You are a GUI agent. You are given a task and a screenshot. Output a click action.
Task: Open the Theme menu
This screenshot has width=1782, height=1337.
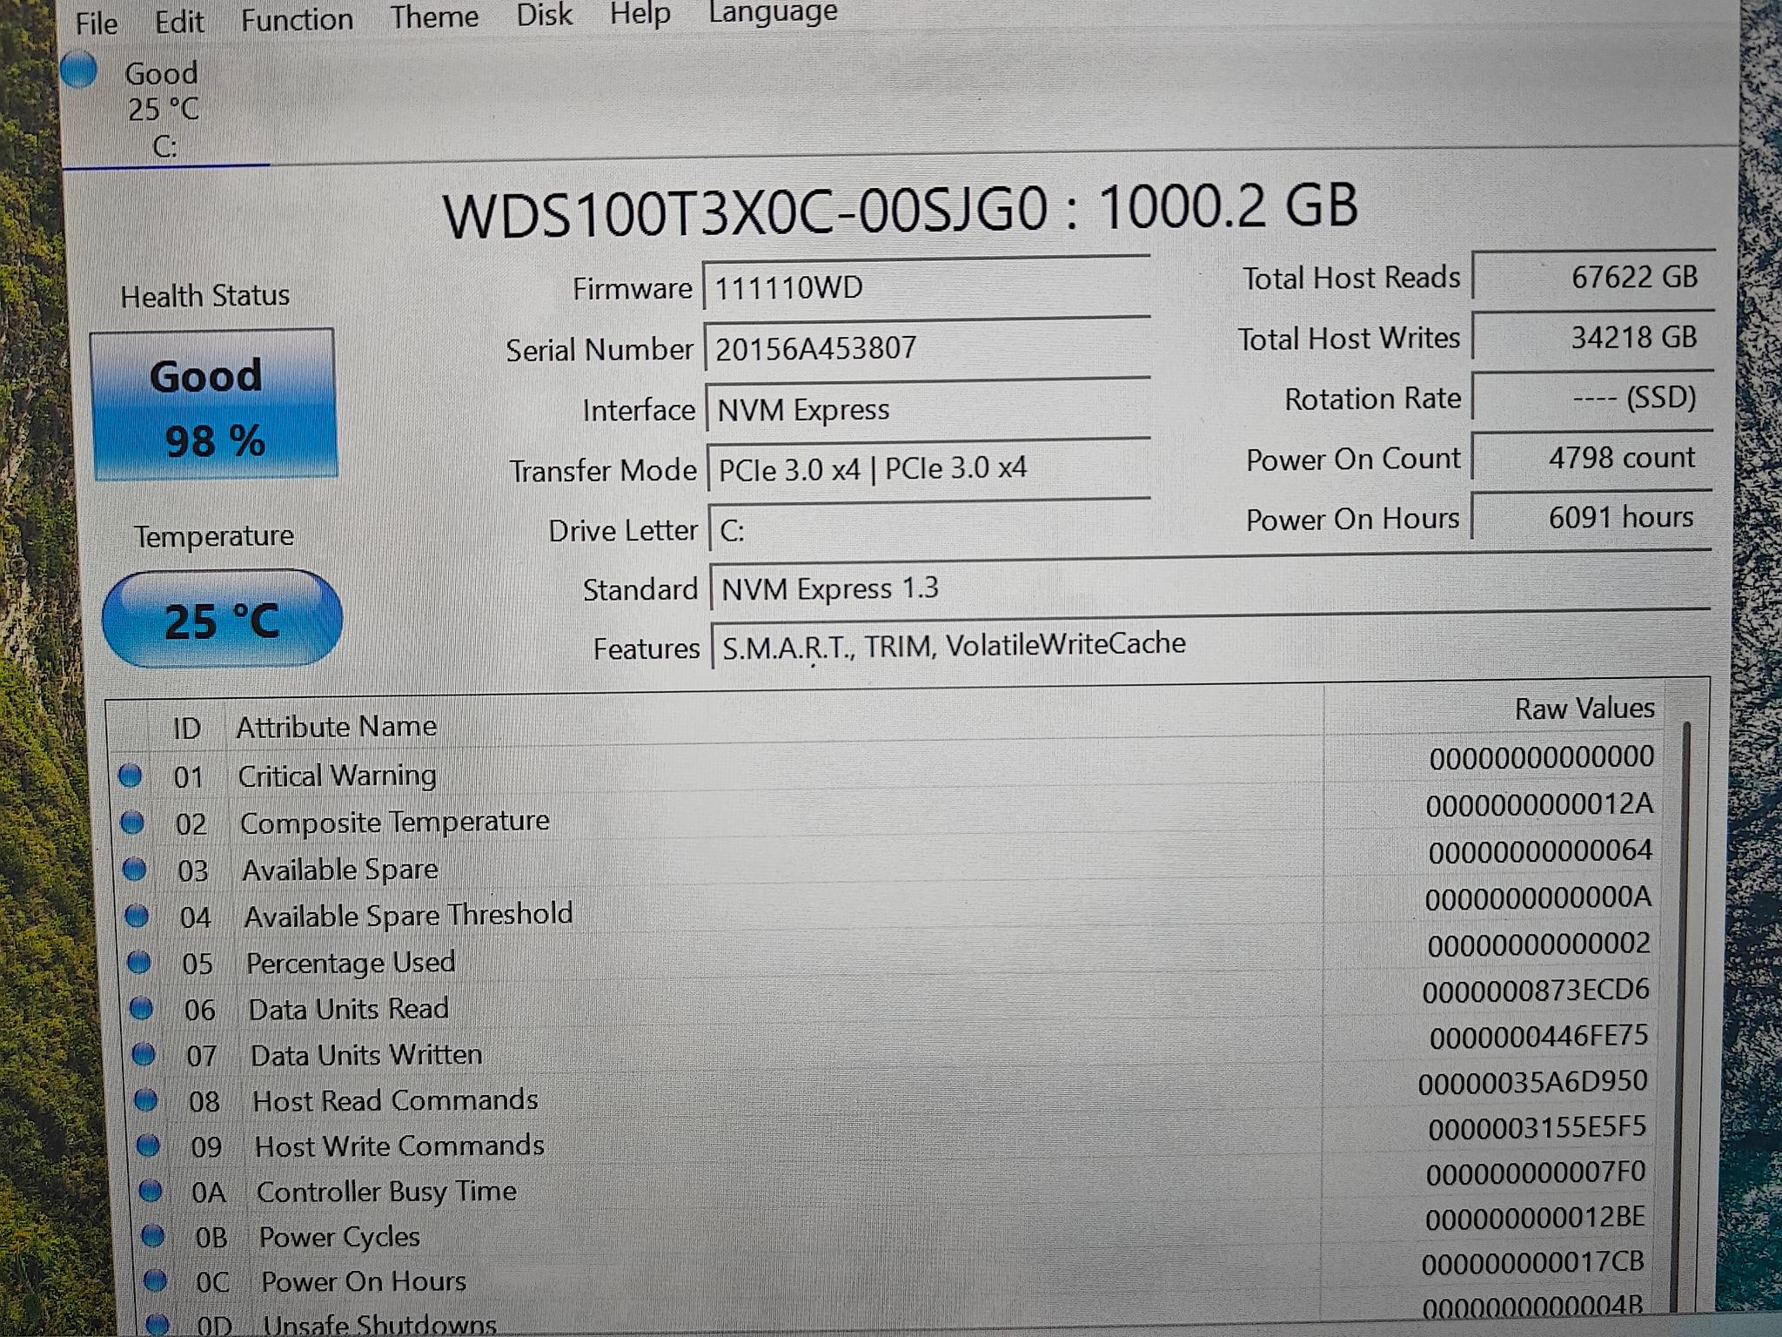pos(434,17)
